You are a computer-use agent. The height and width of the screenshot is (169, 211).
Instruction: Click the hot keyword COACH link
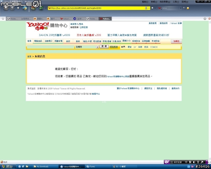coord(154,47)
